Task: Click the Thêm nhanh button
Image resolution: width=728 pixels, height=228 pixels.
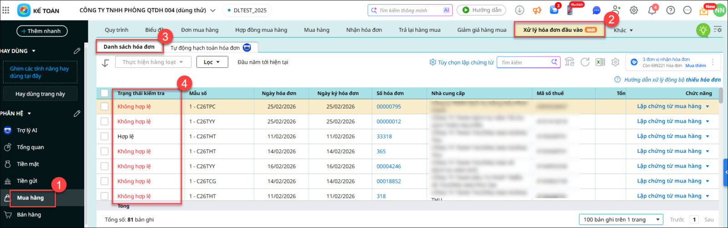Action: 42,31
